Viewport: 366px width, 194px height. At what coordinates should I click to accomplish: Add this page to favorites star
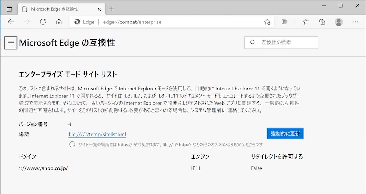[x=267, y=22]
